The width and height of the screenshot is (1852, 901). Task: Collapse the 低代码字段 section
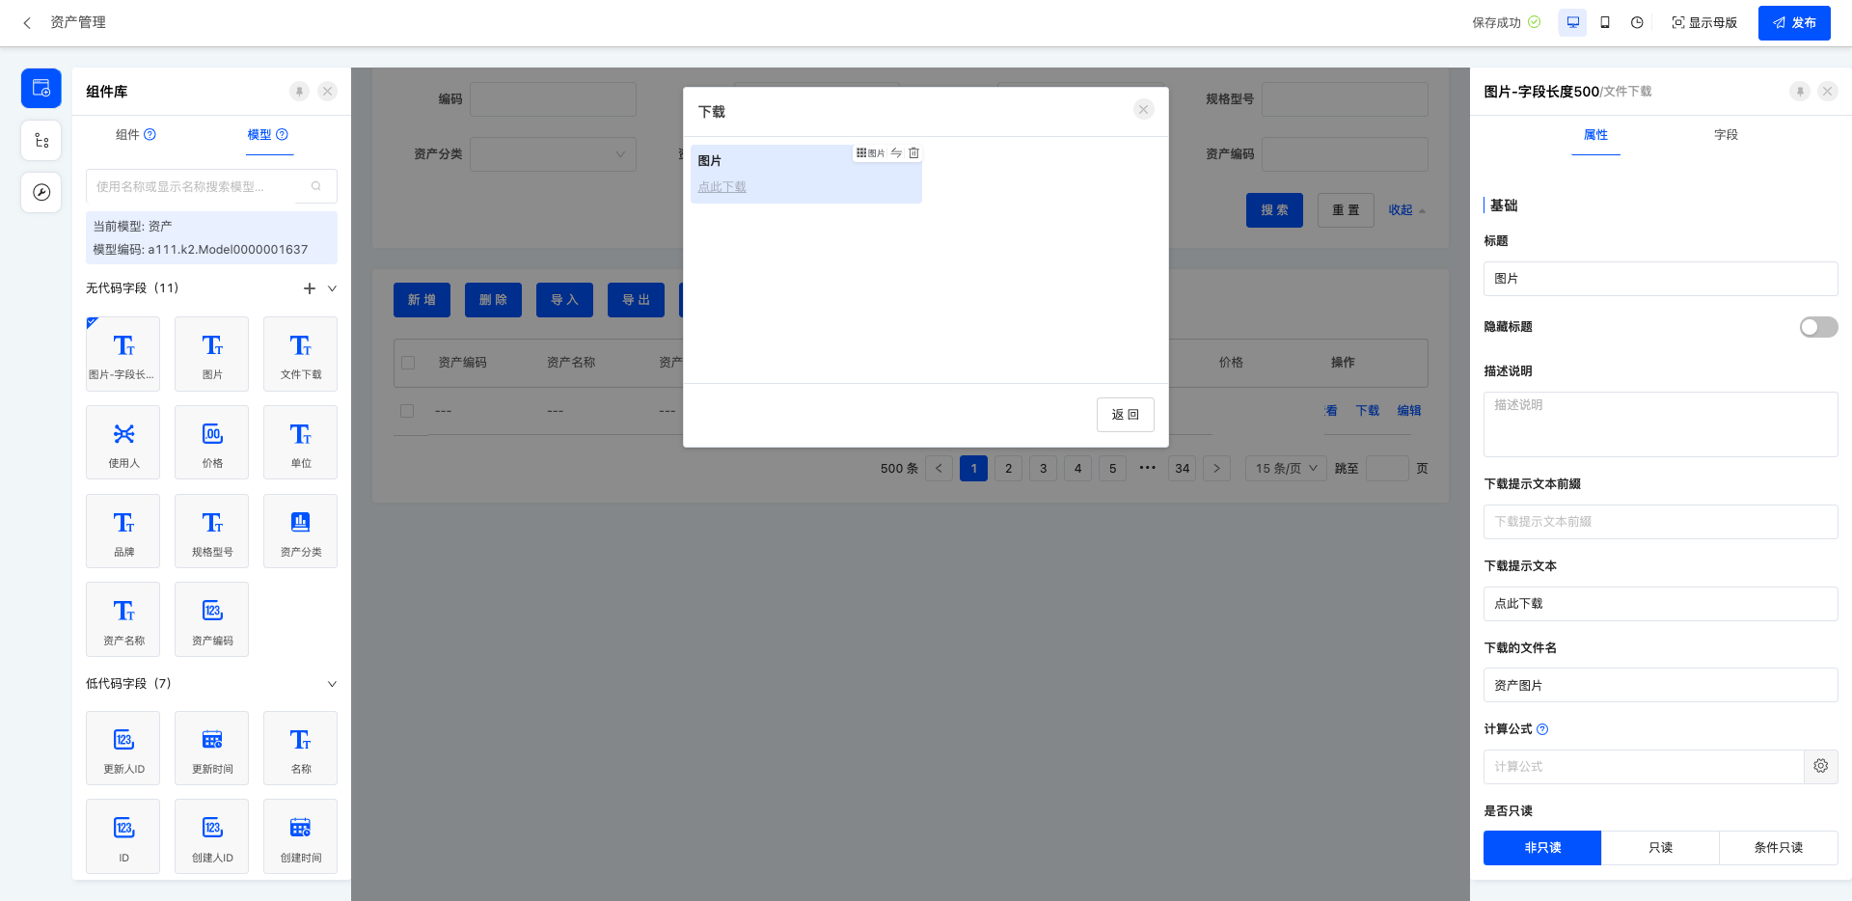pos(332,684)
